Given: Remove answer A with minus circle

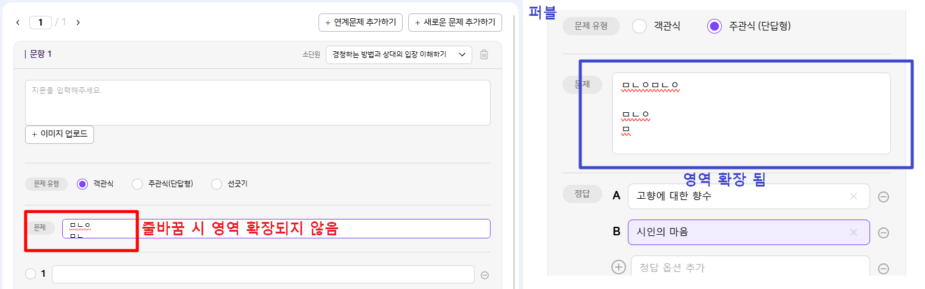Looking at the screenshot, I should pos(883,197).
